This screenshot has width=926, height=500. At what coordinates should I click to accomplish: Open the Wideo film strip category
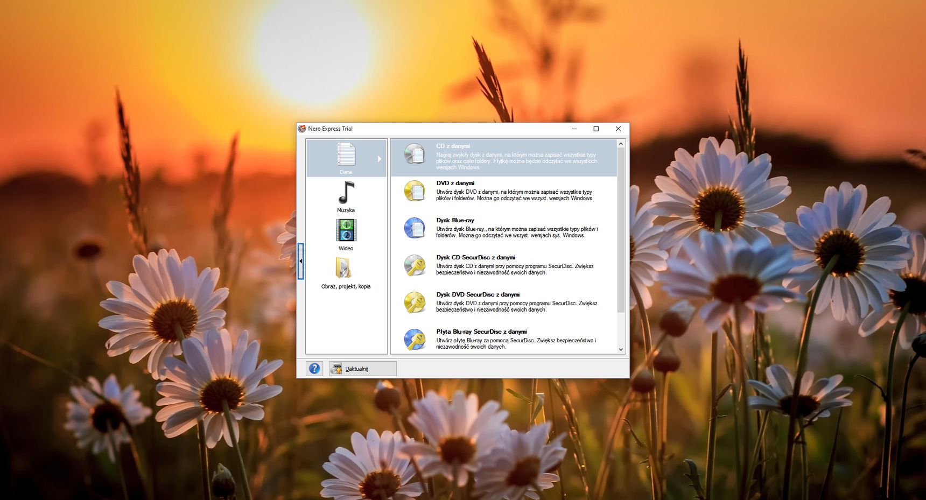(x=346, y=230)
